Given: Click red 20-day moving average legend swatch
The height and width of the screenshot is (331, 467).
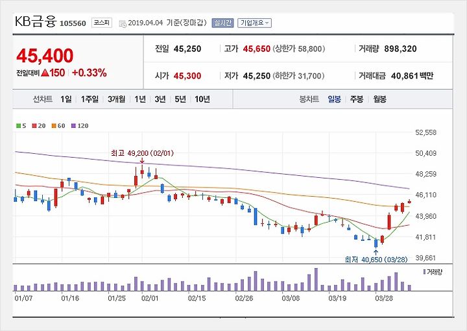Looking at the screenshot, I should pyautogui.click(x=34, y=126).
